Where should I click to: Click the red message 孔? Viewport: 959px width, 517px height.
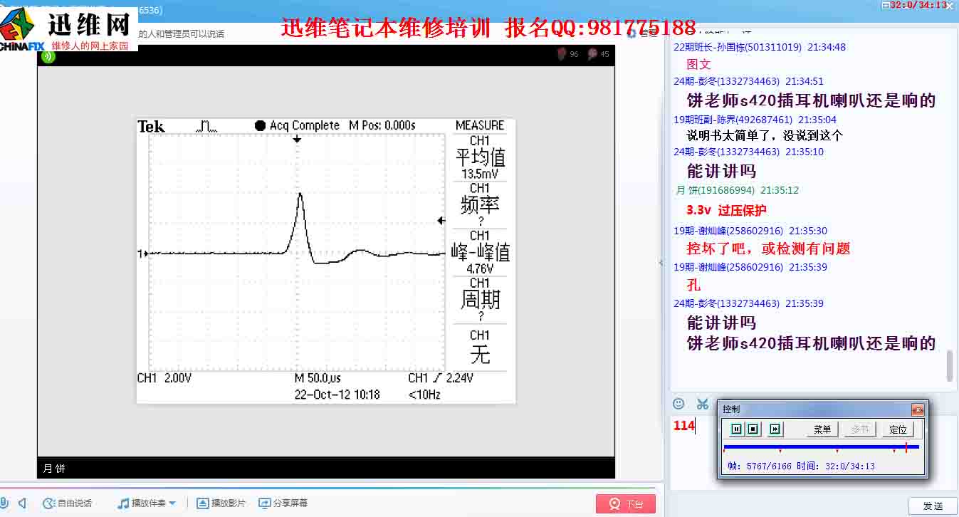tap(693, 285)
